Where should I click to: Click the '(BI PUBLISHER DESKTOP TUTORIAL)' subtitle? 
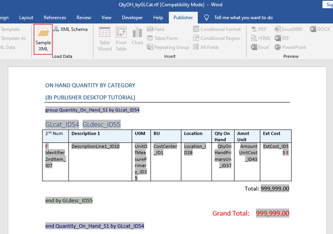[90, 97]
